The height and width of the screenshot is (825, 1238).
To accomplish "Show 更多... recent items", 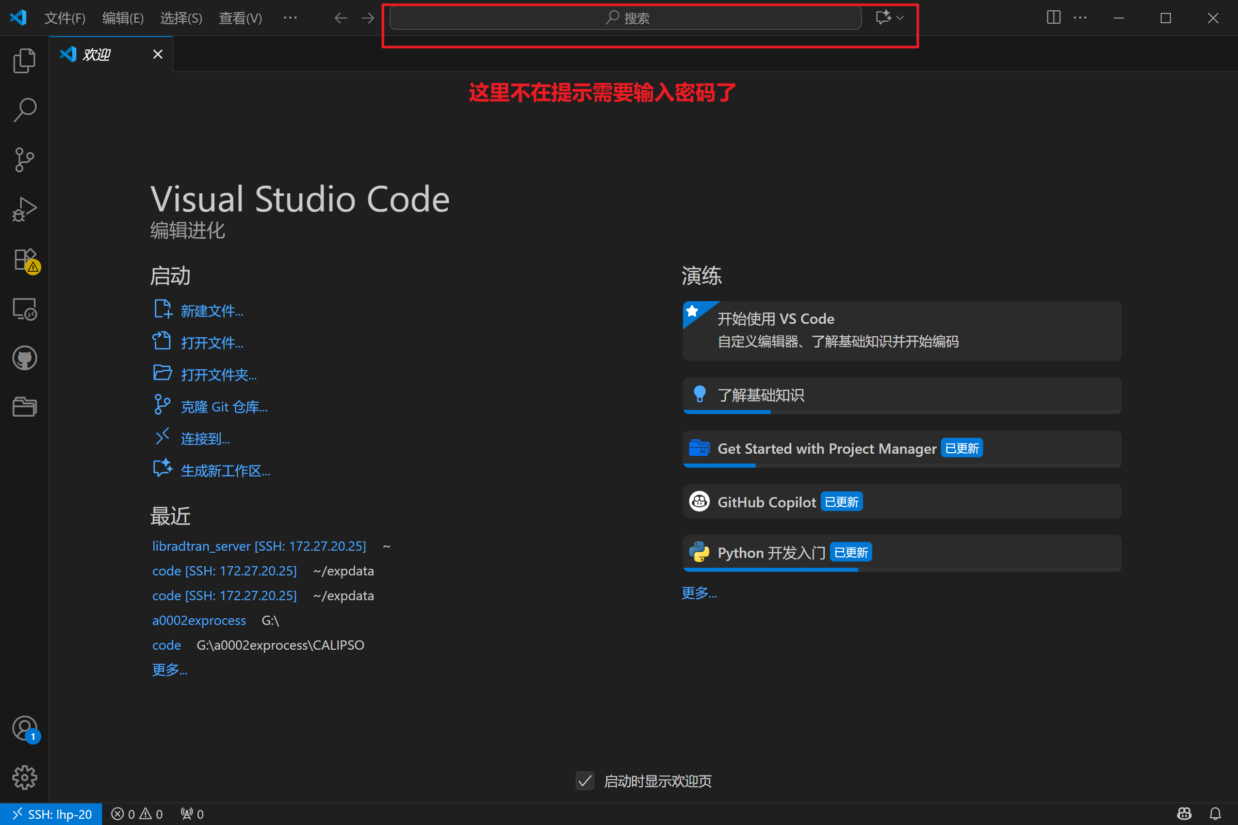I will coord(170,670).
